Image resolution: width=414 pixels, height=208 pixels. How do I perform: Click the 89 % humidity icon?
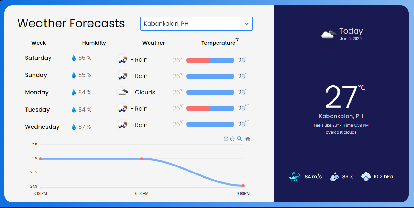(x=334, y=177)
